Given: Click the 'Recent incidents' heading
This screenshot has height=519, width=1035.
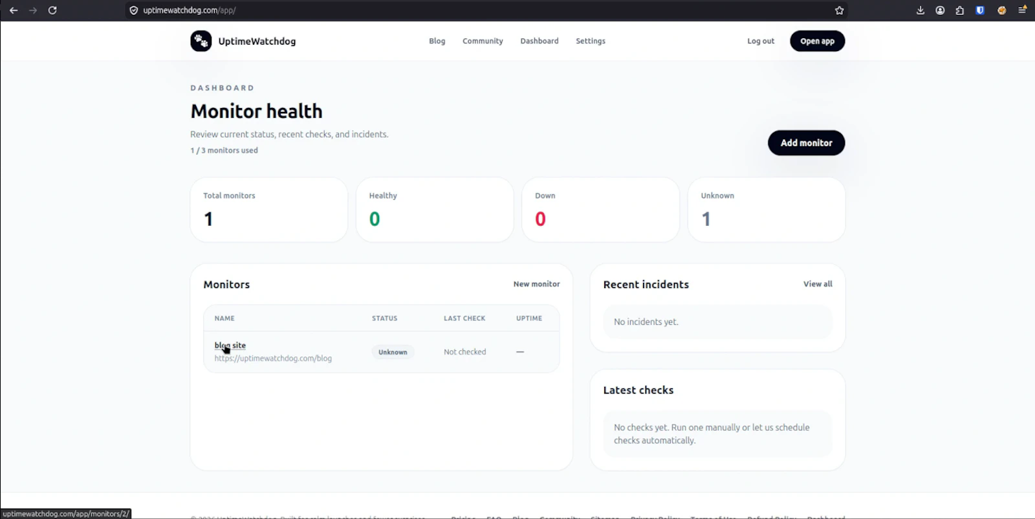Looking at the screenshot, I should (646, 285).
